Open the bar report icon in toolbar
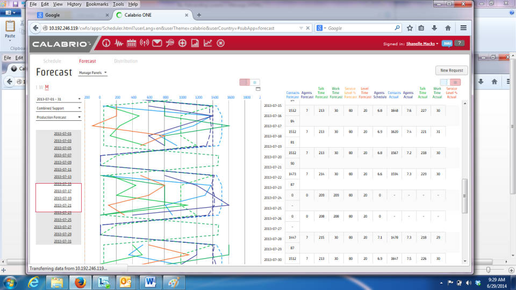The image size is (516, 290). coord(195,44)
